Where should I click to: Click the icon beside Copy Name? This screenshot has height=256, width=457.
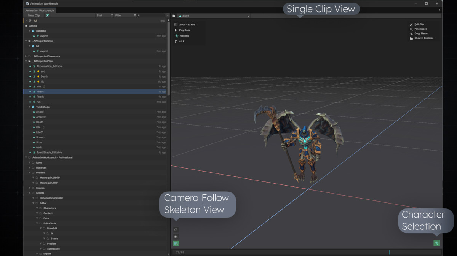pos(411,33)
